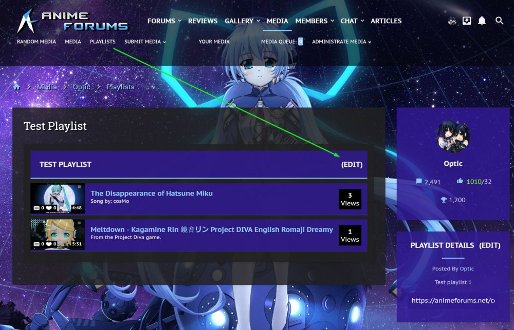The image size is (514, 330).
Task: Click Optic link after Posted By
Action: [x=467, y=268]
